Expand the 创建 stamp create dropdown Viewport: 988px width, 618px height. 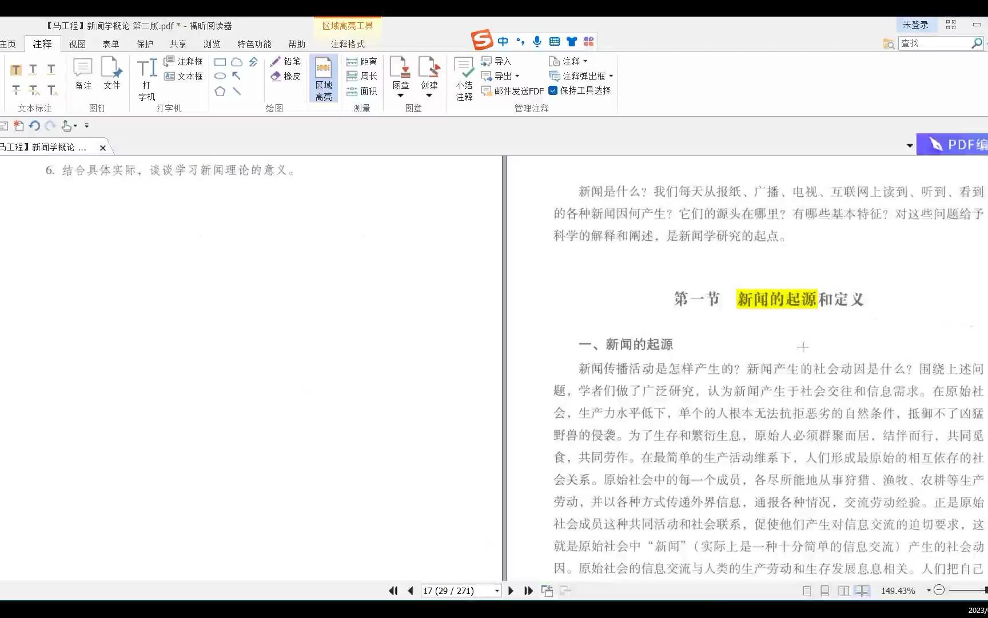(x=429, y=95)
